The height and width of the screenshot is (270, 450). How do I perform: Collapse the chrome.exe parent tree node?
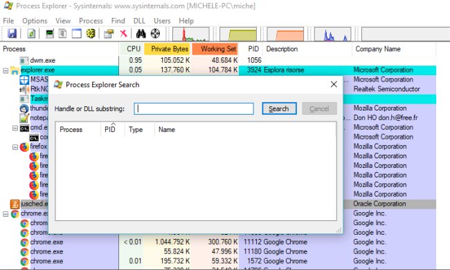pyautogui.click(x=6, y=214)
